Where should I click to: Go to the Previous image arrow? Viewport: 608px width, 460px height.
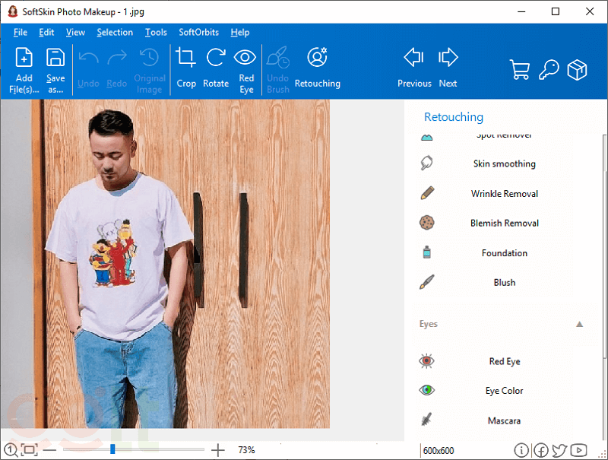click(414, 59)
